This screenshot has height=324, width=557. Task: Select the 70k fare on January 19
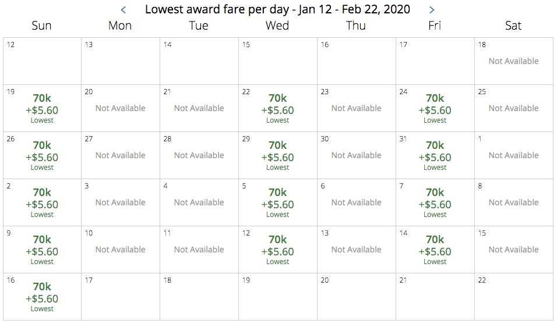[42, 109]
